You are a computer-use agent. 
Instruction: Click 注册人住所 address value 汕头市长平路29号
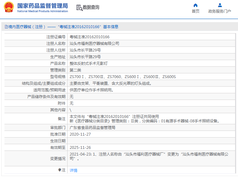click(x=85, y=50)
